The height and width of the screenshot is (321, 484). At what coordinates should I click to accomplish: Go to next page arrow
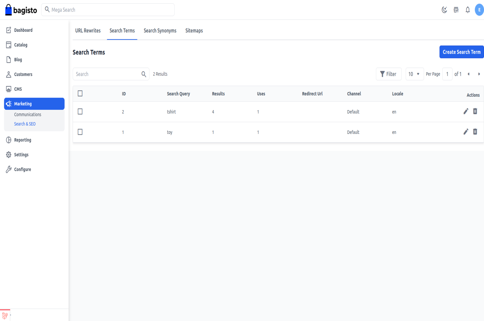point(479,74)
